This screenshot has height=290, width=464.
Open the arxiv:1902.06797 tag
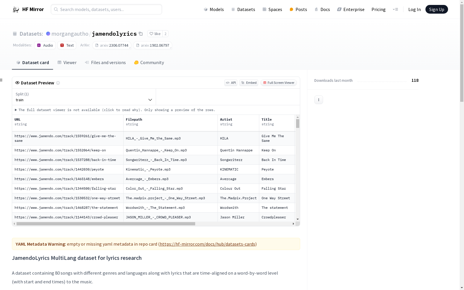[153, 45]
